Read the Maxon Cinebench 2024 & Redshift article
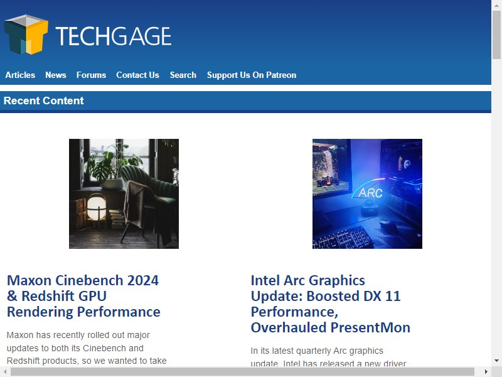502x377 pixels. pos(83,296)
